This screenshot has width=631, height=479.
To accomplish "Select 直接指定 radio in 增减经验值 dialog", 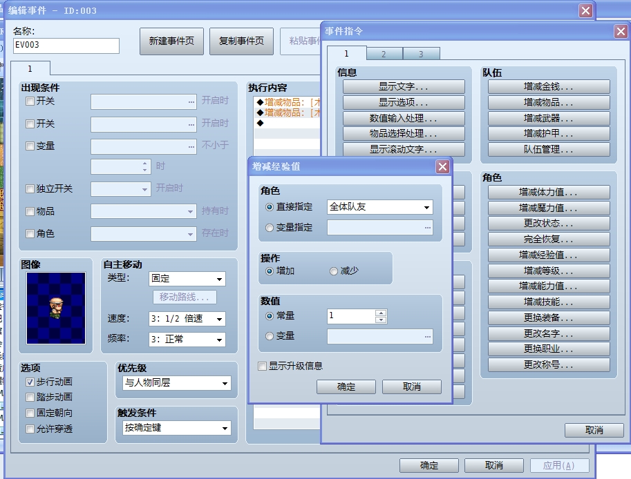I will point(270,207).
